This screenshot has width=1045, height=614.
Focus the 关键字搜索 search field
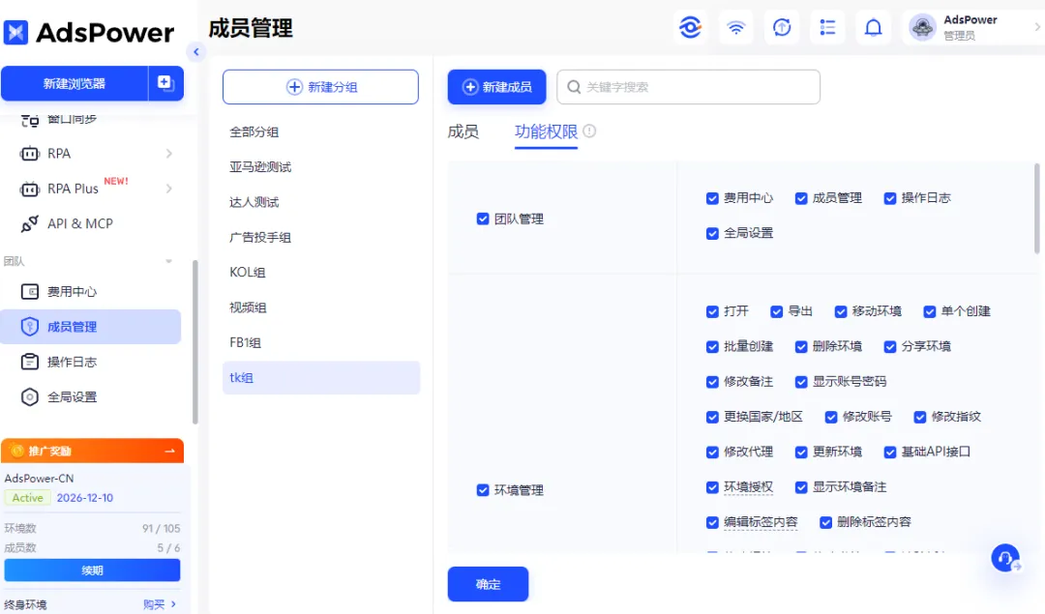coord(689,87)
